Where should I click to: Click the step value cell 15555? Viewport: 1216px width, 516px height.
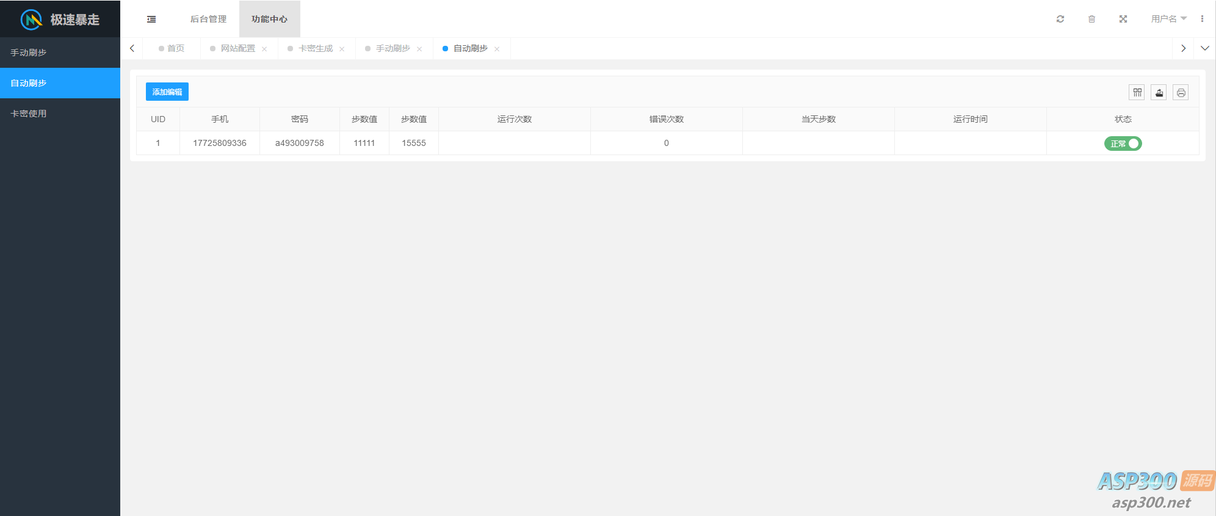coord(414,143)
